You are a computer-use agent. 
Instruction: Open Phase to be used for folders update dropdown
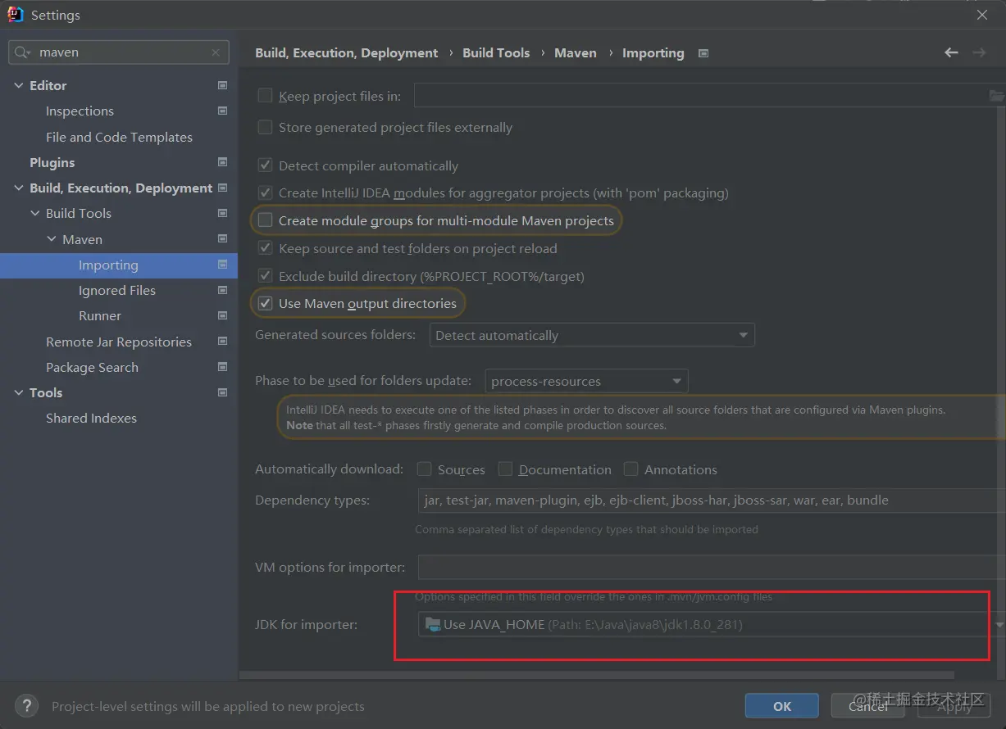(586, 381)
